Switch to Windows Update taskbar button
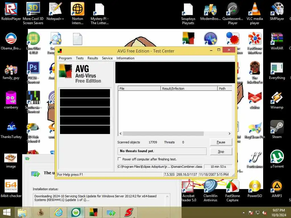The width and height of the screenshot is (291, 218). click(111, 212)
